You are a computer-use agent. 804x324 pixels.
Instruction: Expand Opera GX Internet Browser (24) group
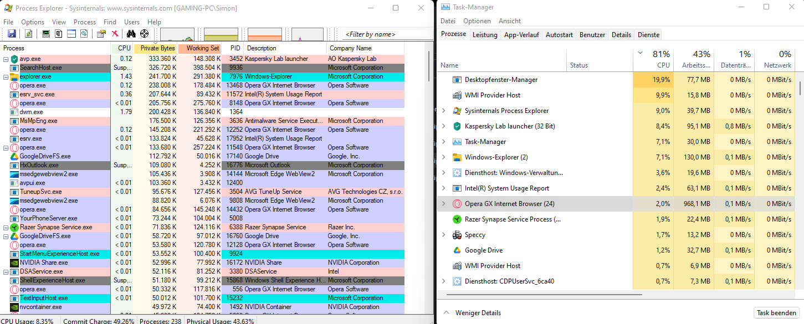pos(443,204)
